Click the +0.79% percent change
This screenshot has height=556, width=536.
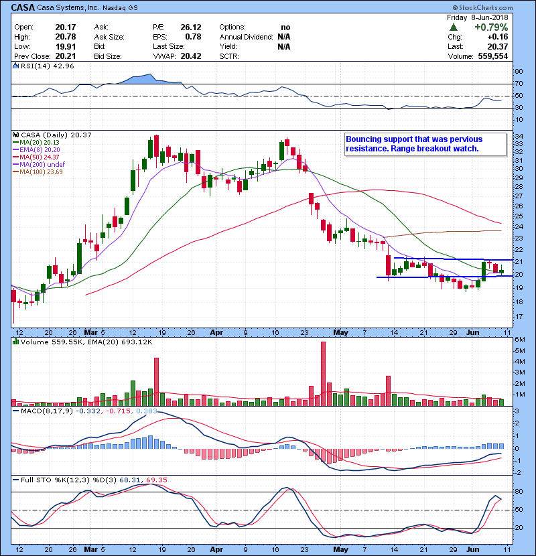[491, 27]
